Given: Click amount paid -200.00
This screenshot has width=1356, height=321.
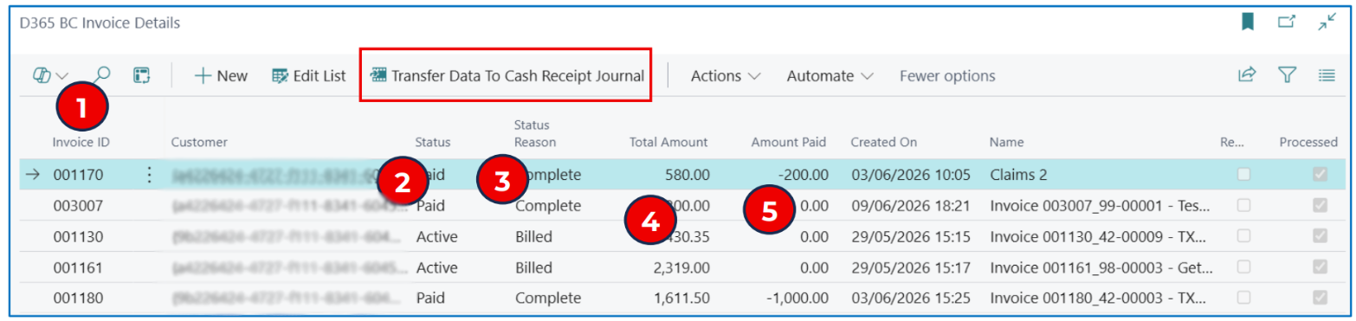Looking at the screenshot, I should (x=803, y=175).
